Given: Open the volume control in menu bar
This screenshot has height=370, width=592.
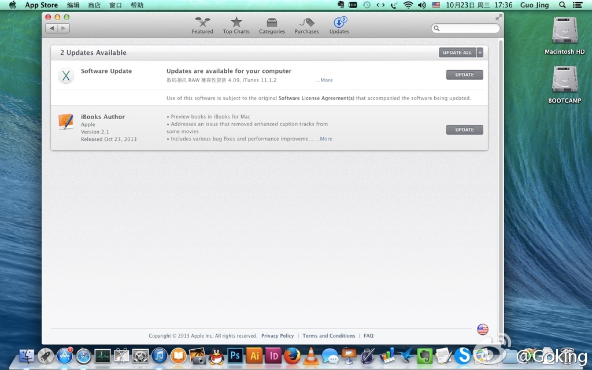Looking at the screenshot, I should [421, 5].
